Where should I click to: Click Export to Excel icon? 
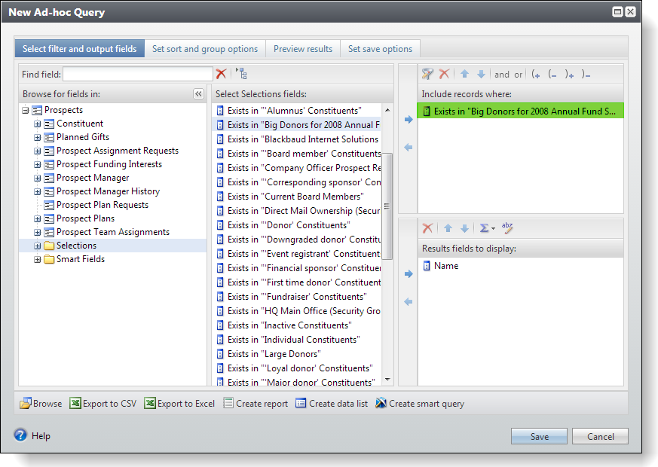pyautogui.click(x=150, y=404)
